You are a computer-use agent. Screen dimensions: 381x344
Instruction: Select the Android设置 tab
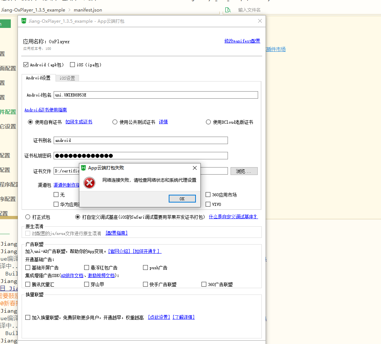pos(38,78)
